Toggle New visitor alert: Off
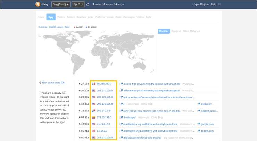 [53, 83]
